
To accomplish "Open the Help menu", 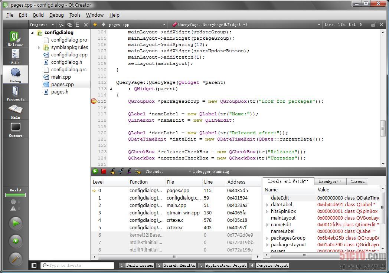I will (x=114, y=15).
